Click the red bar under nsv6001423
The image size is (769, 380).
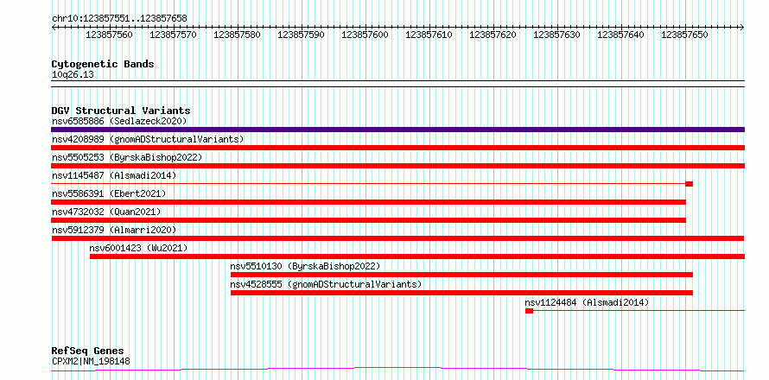(417, 256)
